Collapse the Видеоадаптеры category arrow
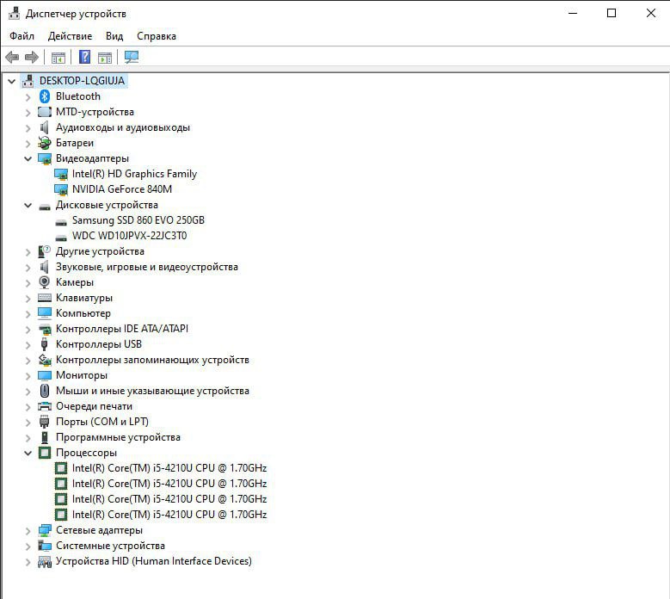 coord(28,158)
